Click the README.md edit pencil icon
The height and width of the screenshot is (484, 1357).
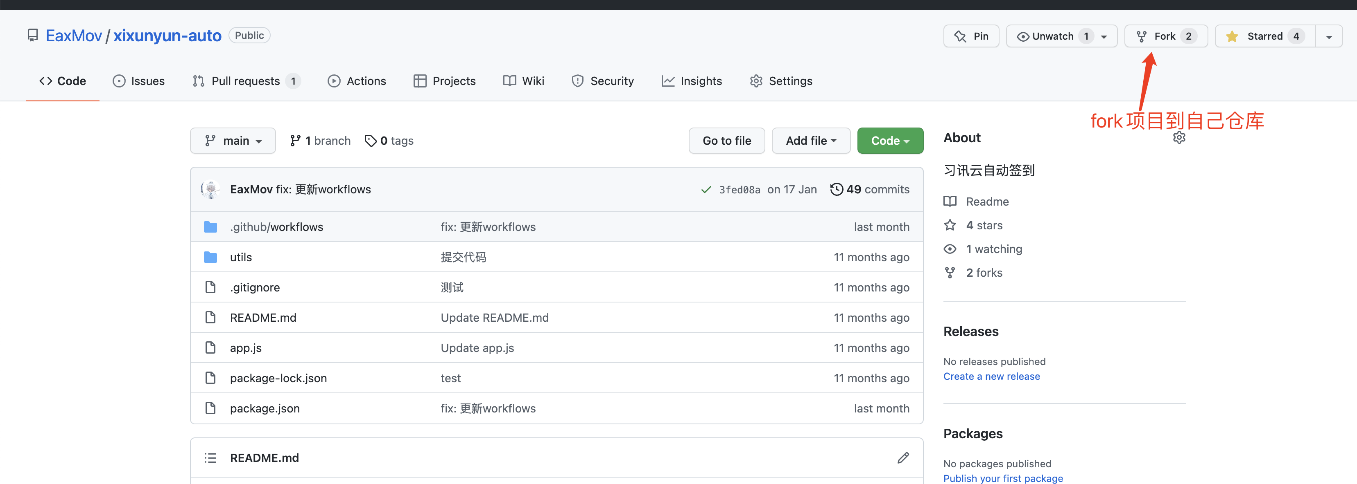pos(903,458)
